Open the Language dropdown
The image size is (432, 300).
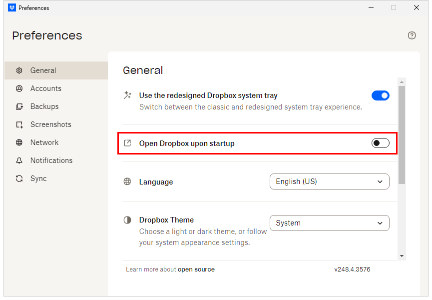329,181
